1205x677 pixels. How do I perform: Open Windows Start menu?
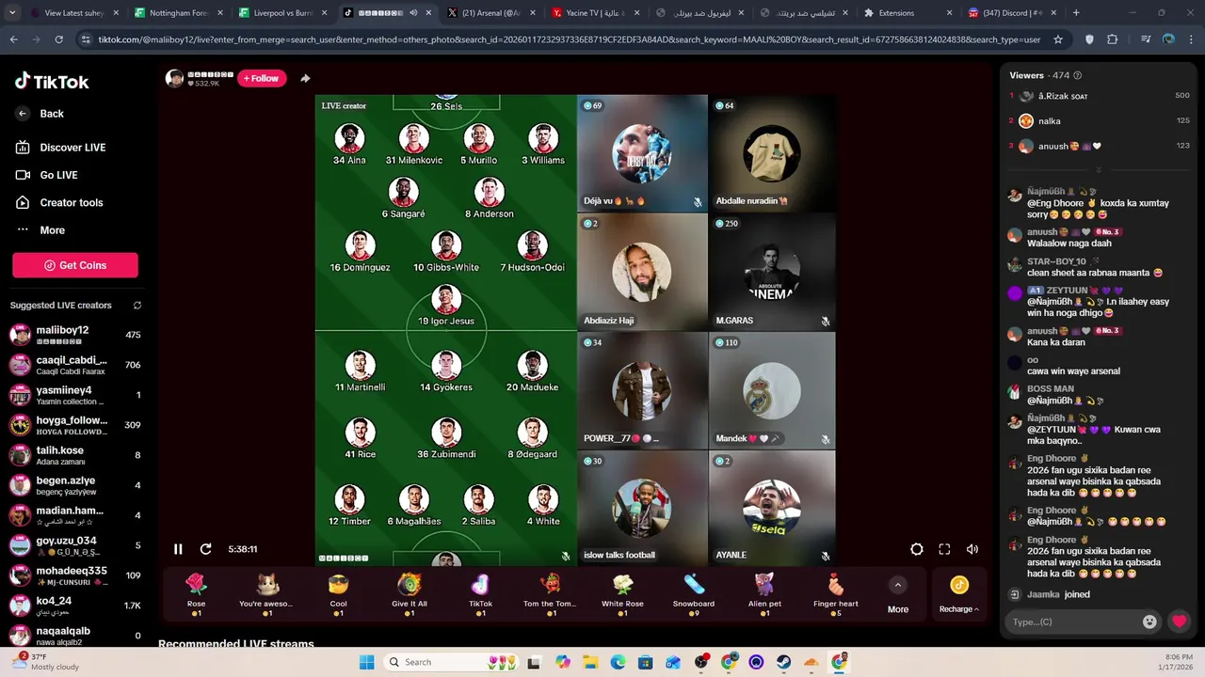point(366,662)
